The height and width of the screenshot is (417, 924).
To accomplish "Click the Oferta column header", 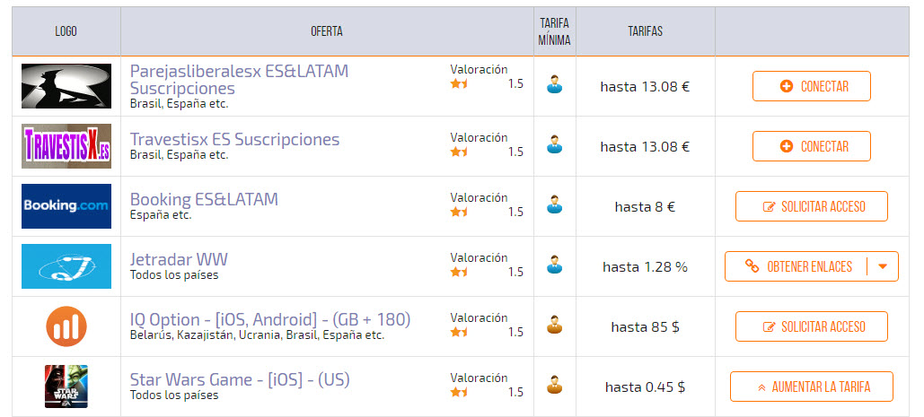I will 327,31.
